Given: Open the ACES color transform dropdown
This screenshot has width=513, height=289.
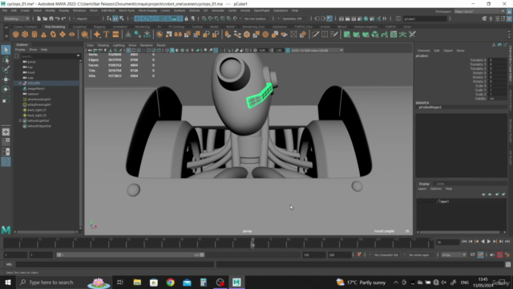Looking at the screenshot, I should (x=317, y=51).
